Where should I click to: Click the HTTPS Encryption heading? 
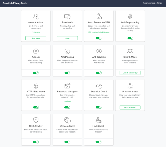pyautogui.click(x=36, y=92)
